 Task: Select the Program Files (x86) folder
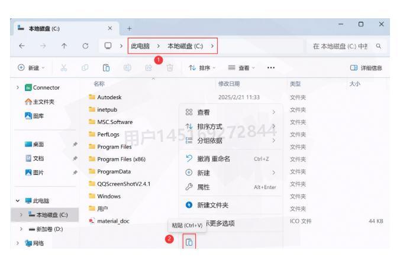coord(117,159)
